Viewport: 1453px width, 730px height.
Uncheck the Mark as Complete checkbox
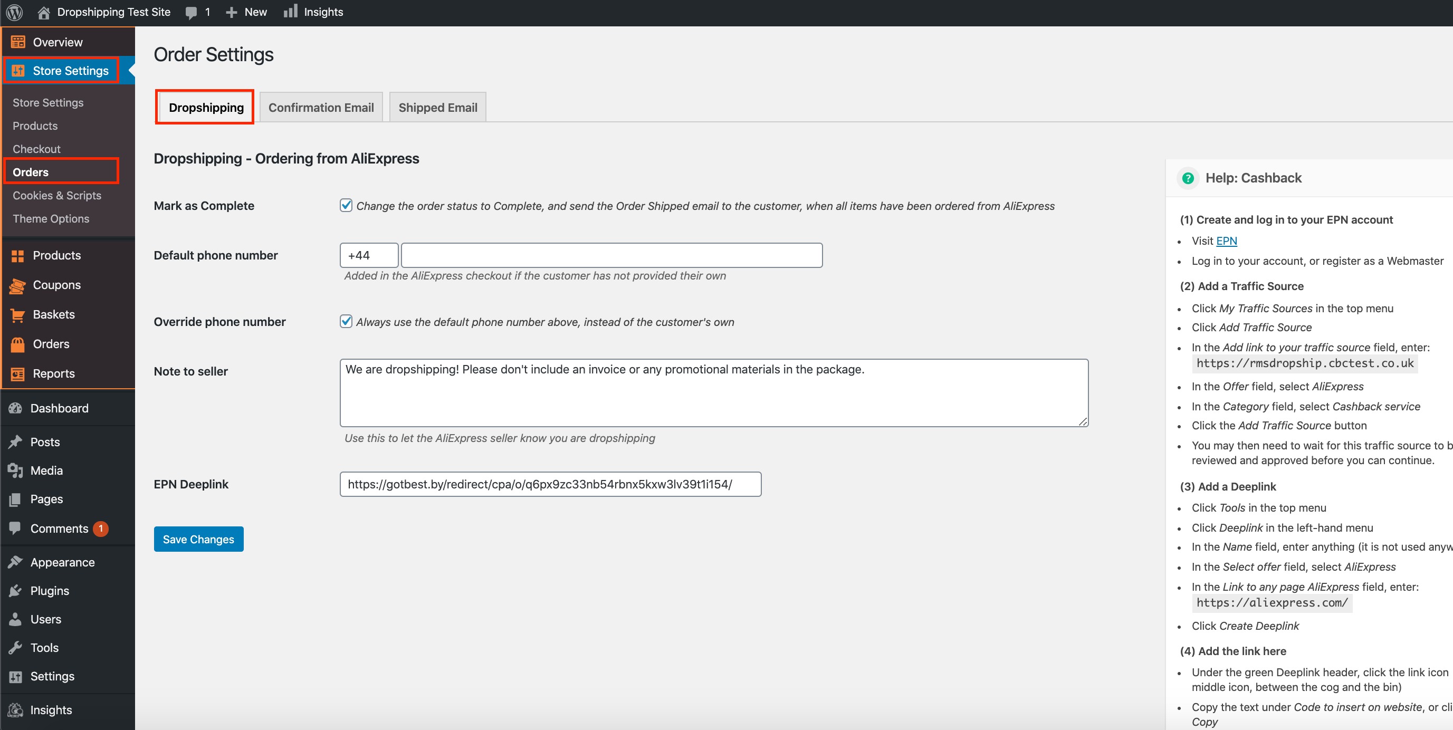pos(346,205)
